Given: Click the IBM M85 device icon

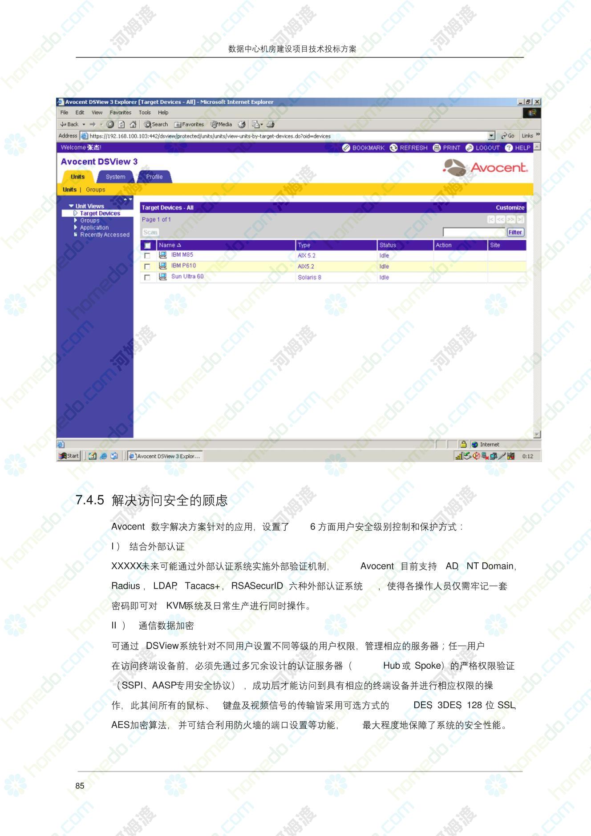Looking at the screenshot, I should 163,255.
